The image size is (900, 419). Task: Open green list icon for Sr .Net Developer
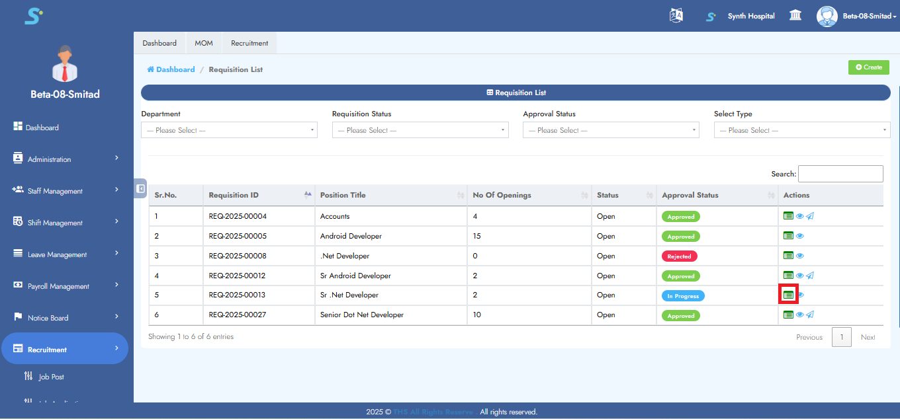[x=788, y=295]
